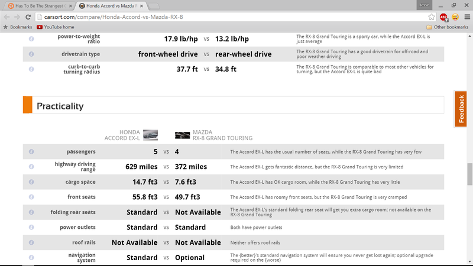The height and width of the screenshot is (266, 473).
Task: Click the browser forward arrow
Action: click(17, 17)
